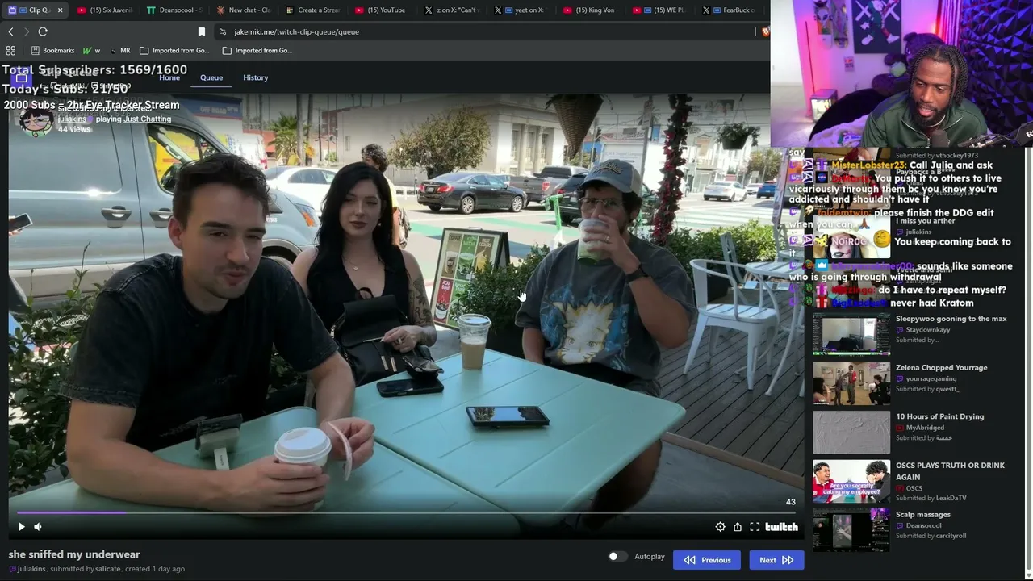Switch to the 'z on X' tab
Image resolution: width=1033 pixels, height=581 pixels.
click(452, 10)
